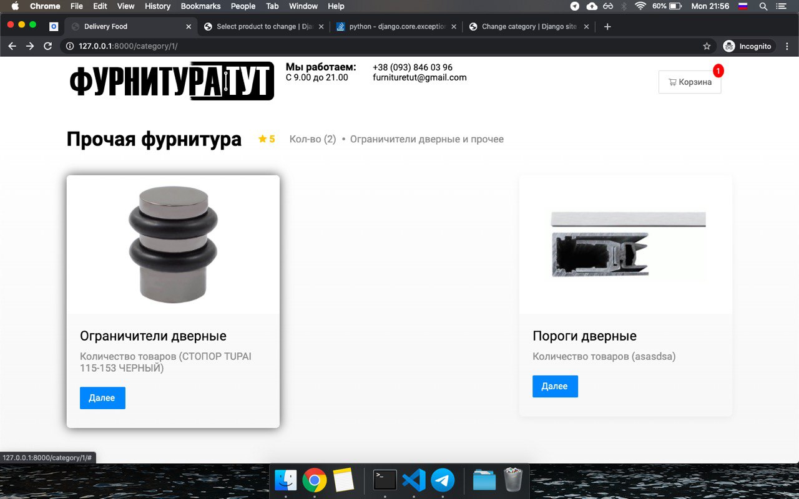799x499 pixels.
Task: Click the Кол-во (2) text
Action: click(x=313, y=139)
